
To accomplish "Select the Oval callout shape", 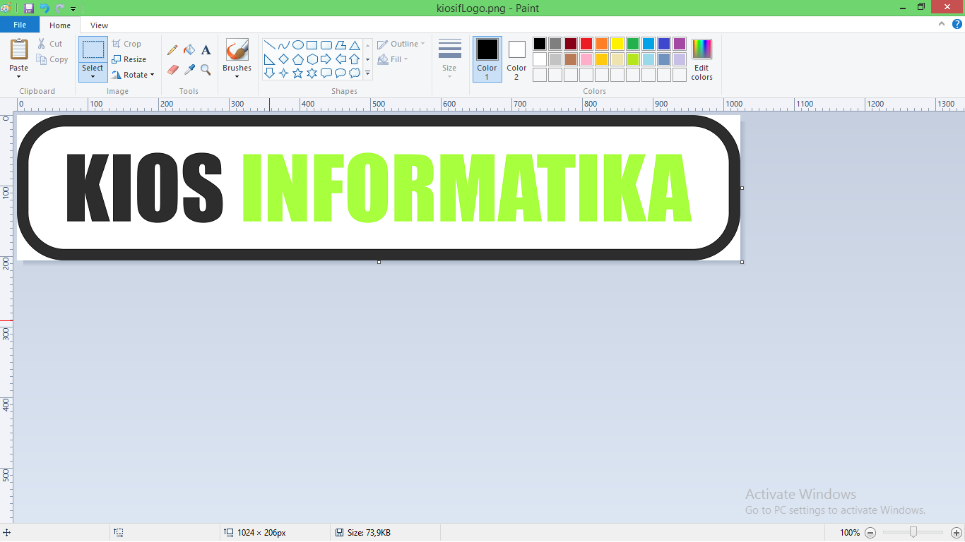I will pyautogui.click(x=341, y=73).
